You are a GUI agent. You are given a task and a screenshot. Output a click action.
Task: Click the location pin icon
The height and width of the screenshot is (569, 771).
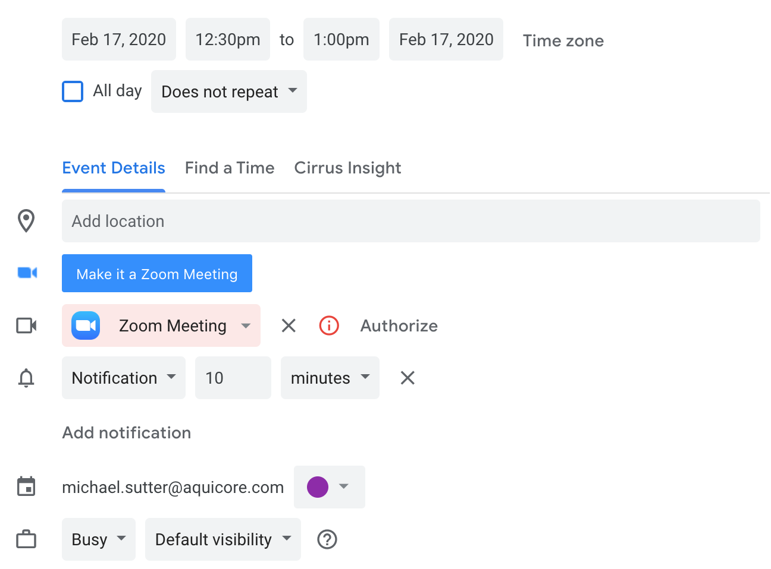click(26, 221)
